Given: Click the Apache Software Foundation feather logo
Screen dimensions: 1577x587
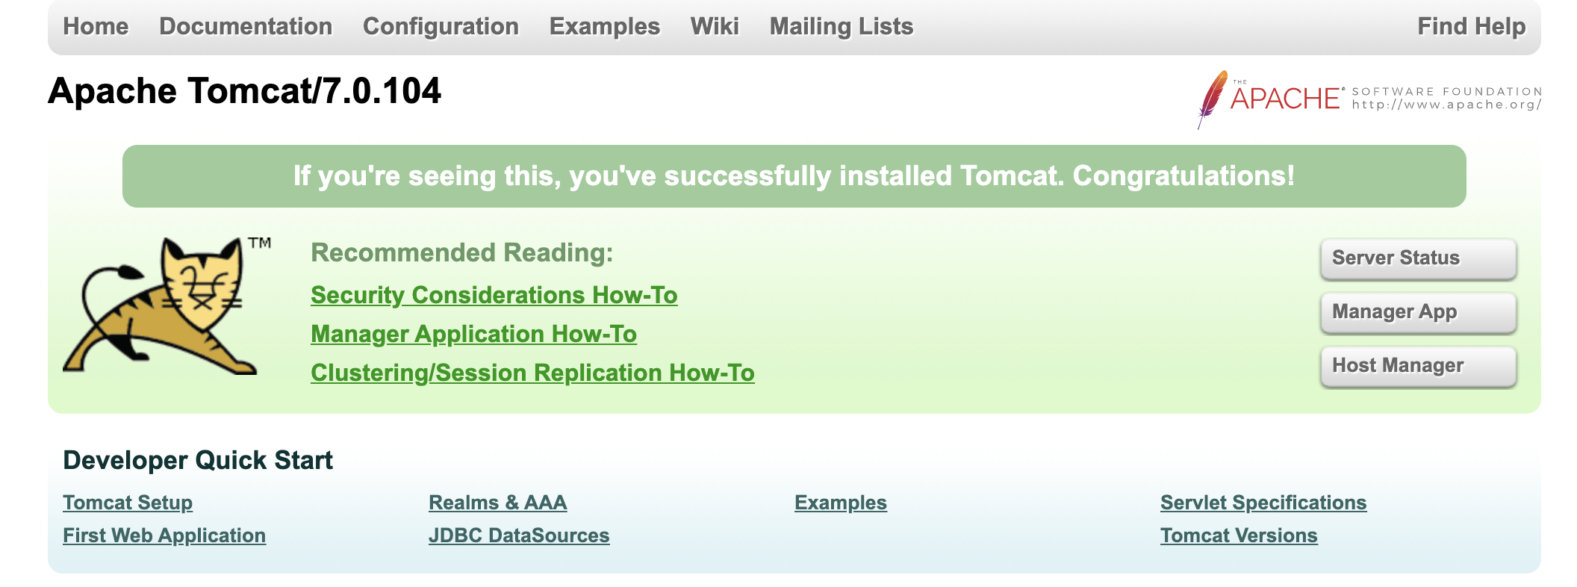Looking at the screenshot, I should coord(1369,99).
